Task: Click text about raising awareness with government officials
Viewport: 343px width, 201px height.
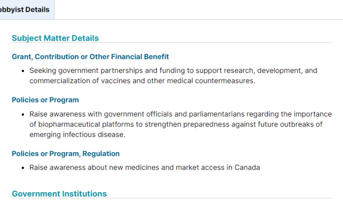Action: point(181,114)
